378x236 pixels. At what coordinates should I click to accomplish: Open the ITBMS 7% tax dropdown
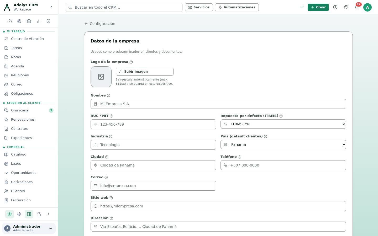(x=283, y=124)
